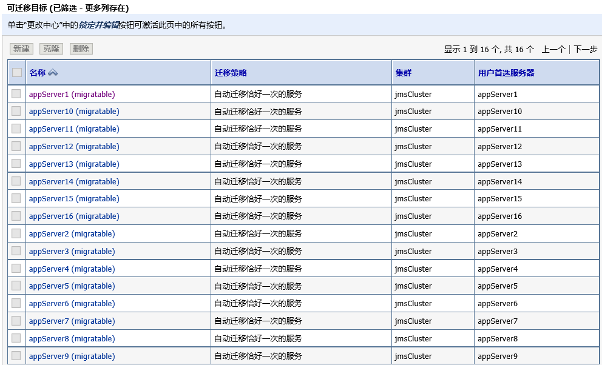Screen dimensions: 602x365
Task: Open the 锁定并编辑 link in the notice
Action: pyautogui.click(x=99, y=25)
